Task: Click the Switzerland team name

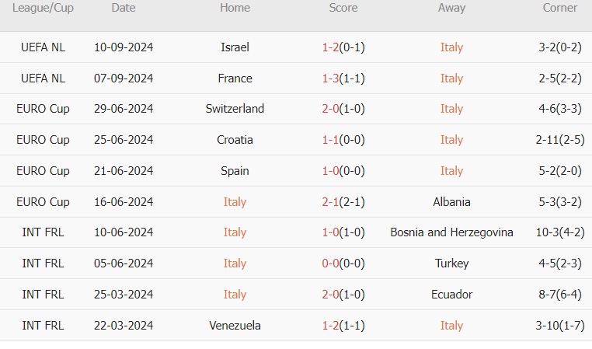Action: (235, 109)
